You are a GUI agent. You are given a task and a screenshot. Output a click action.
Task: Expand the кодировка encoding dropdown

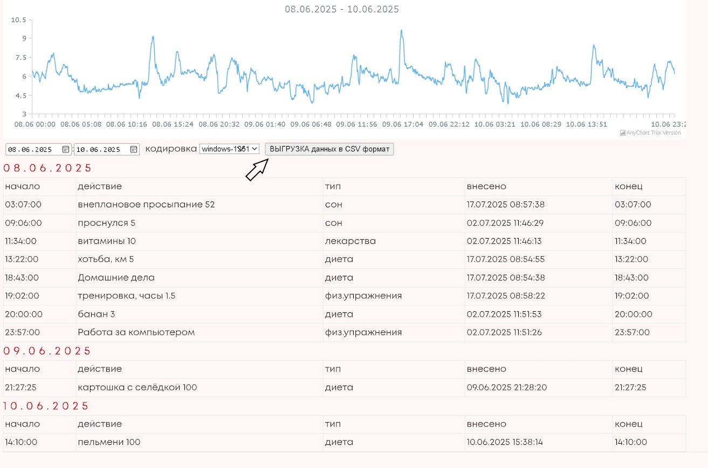pyautogui.click(x=229, y=149)
